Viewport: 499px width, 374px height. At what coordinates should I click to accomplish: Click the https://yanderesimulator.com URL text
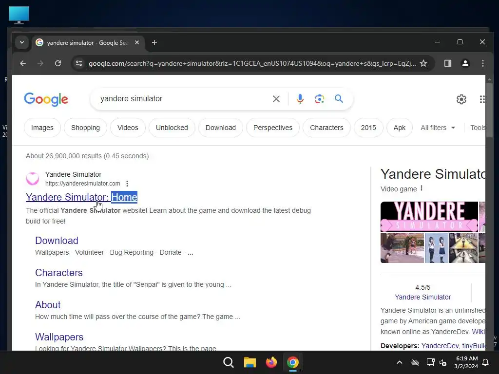83,184
